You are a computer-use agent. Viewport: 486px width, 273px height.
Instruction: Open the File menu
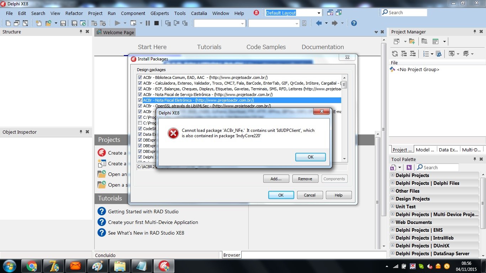point(9,13)
